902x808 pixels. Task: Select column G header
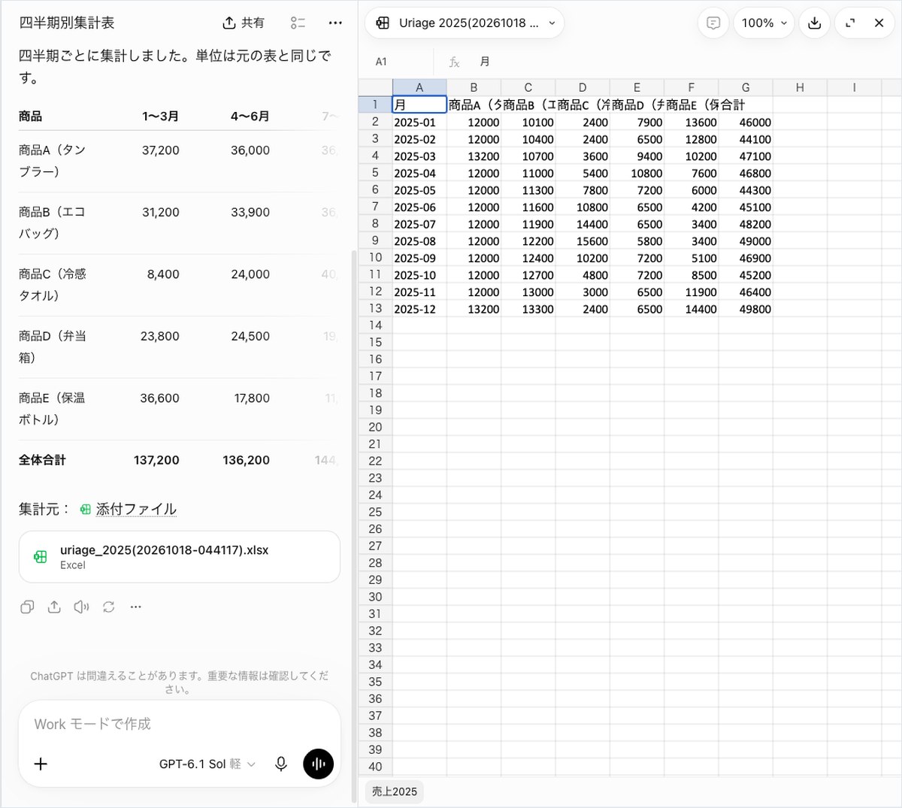tap(746, 87)
